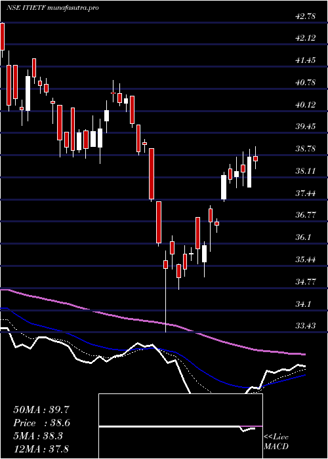
Task: Click the 35.44 price axis label
Action: 306,260
